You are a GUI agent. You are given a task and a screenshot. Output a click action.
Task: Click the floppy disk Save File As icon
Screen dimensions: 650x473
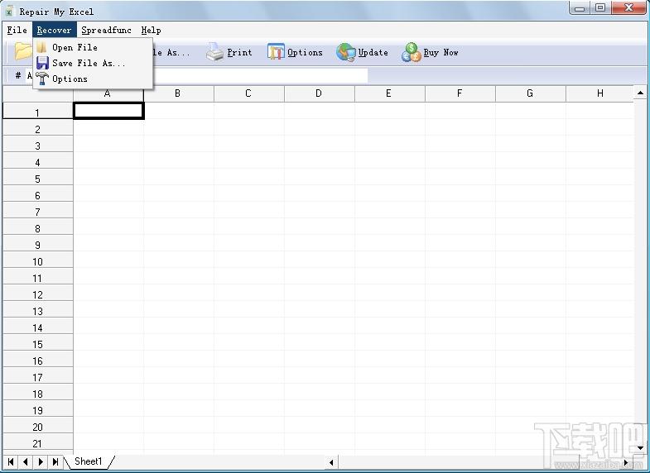(x=42, y=63)
